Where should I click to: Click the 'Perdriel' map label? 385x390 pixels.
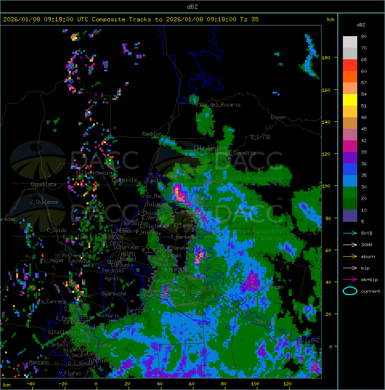(113, 270)
